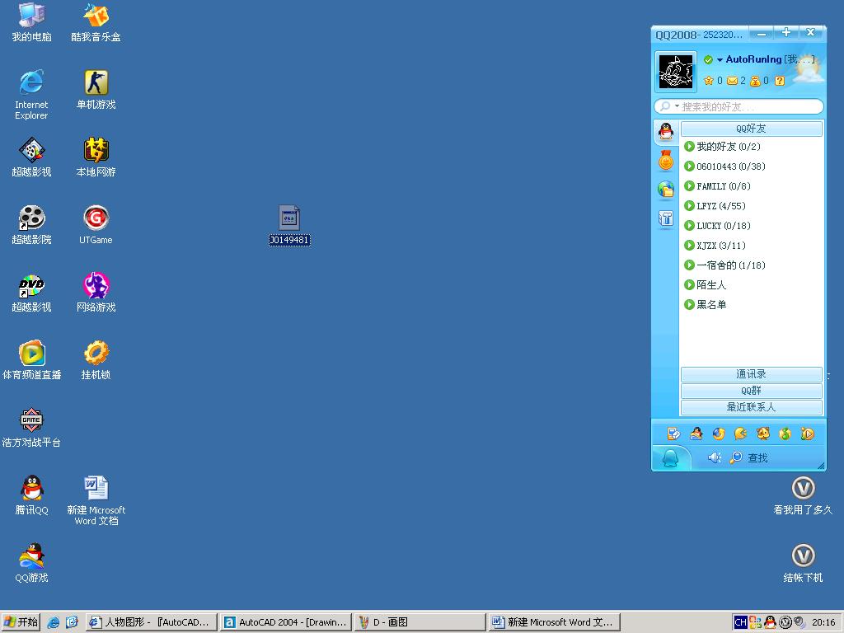The width and height of the screenshot is (844, 633).
Task: Click the 搜索我的好友 search field
Action: [x=739, y=106]
